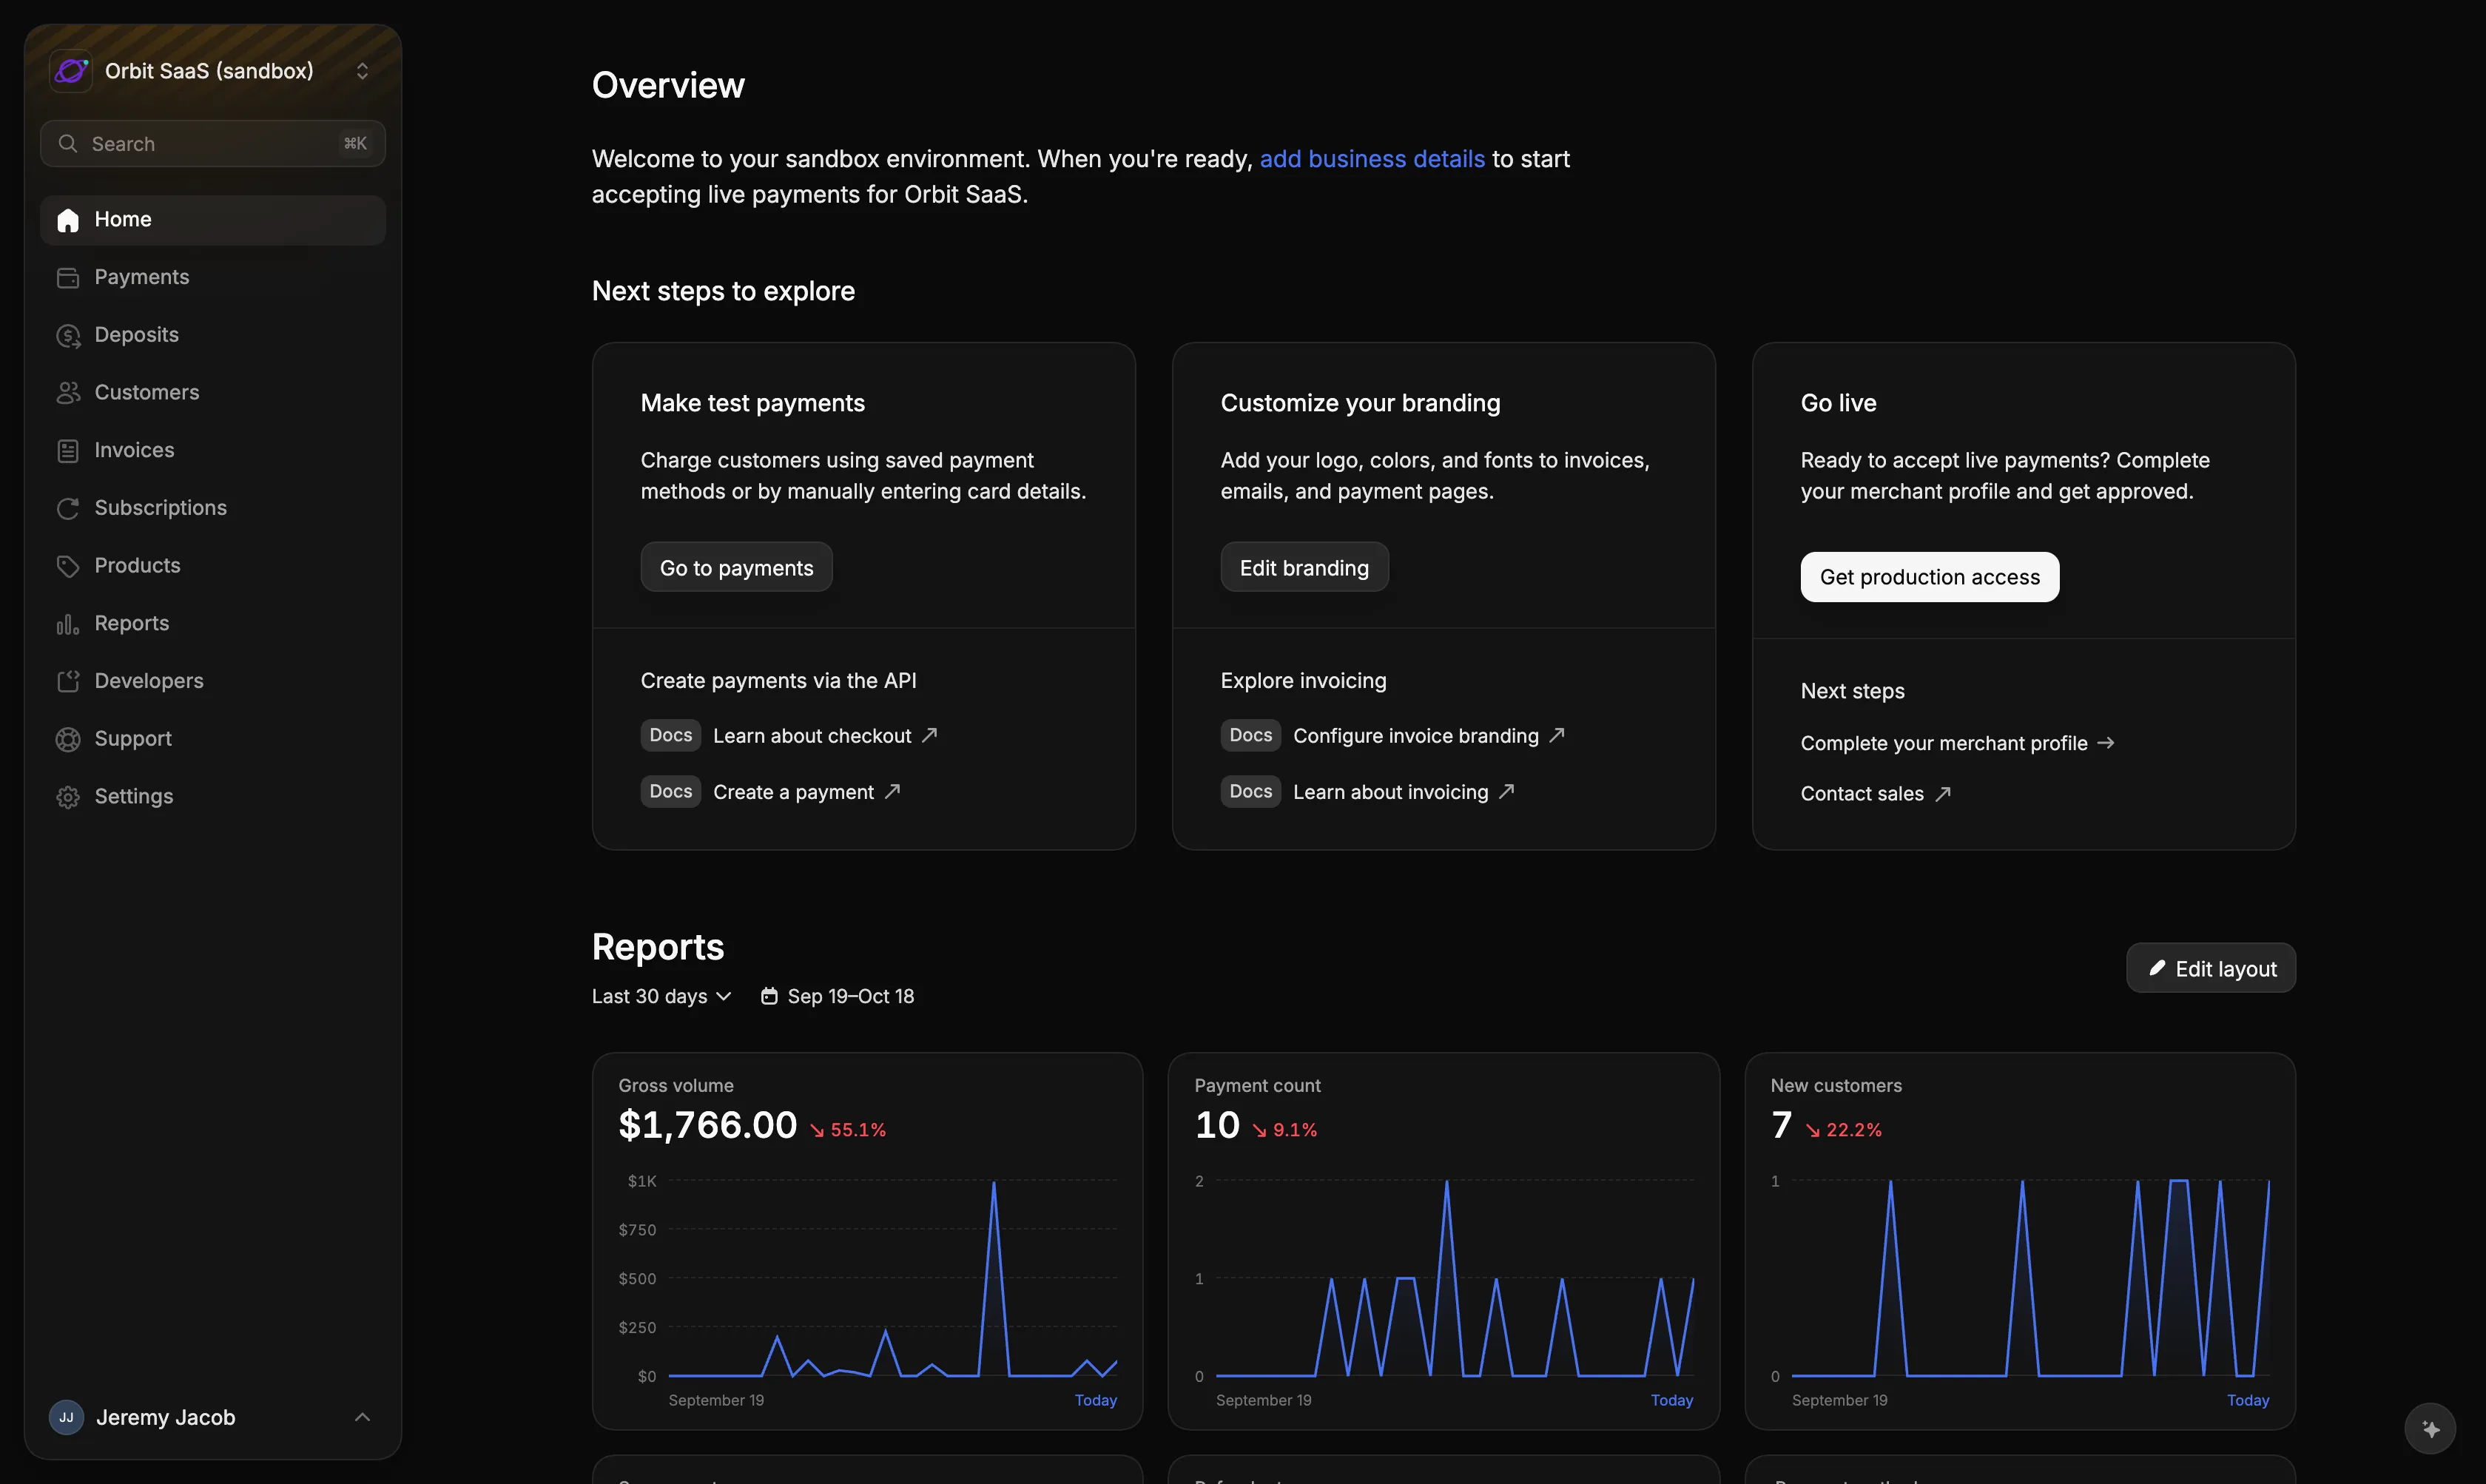
Task: Open Deposits in the sidebar
Action: tap(212, 336)
